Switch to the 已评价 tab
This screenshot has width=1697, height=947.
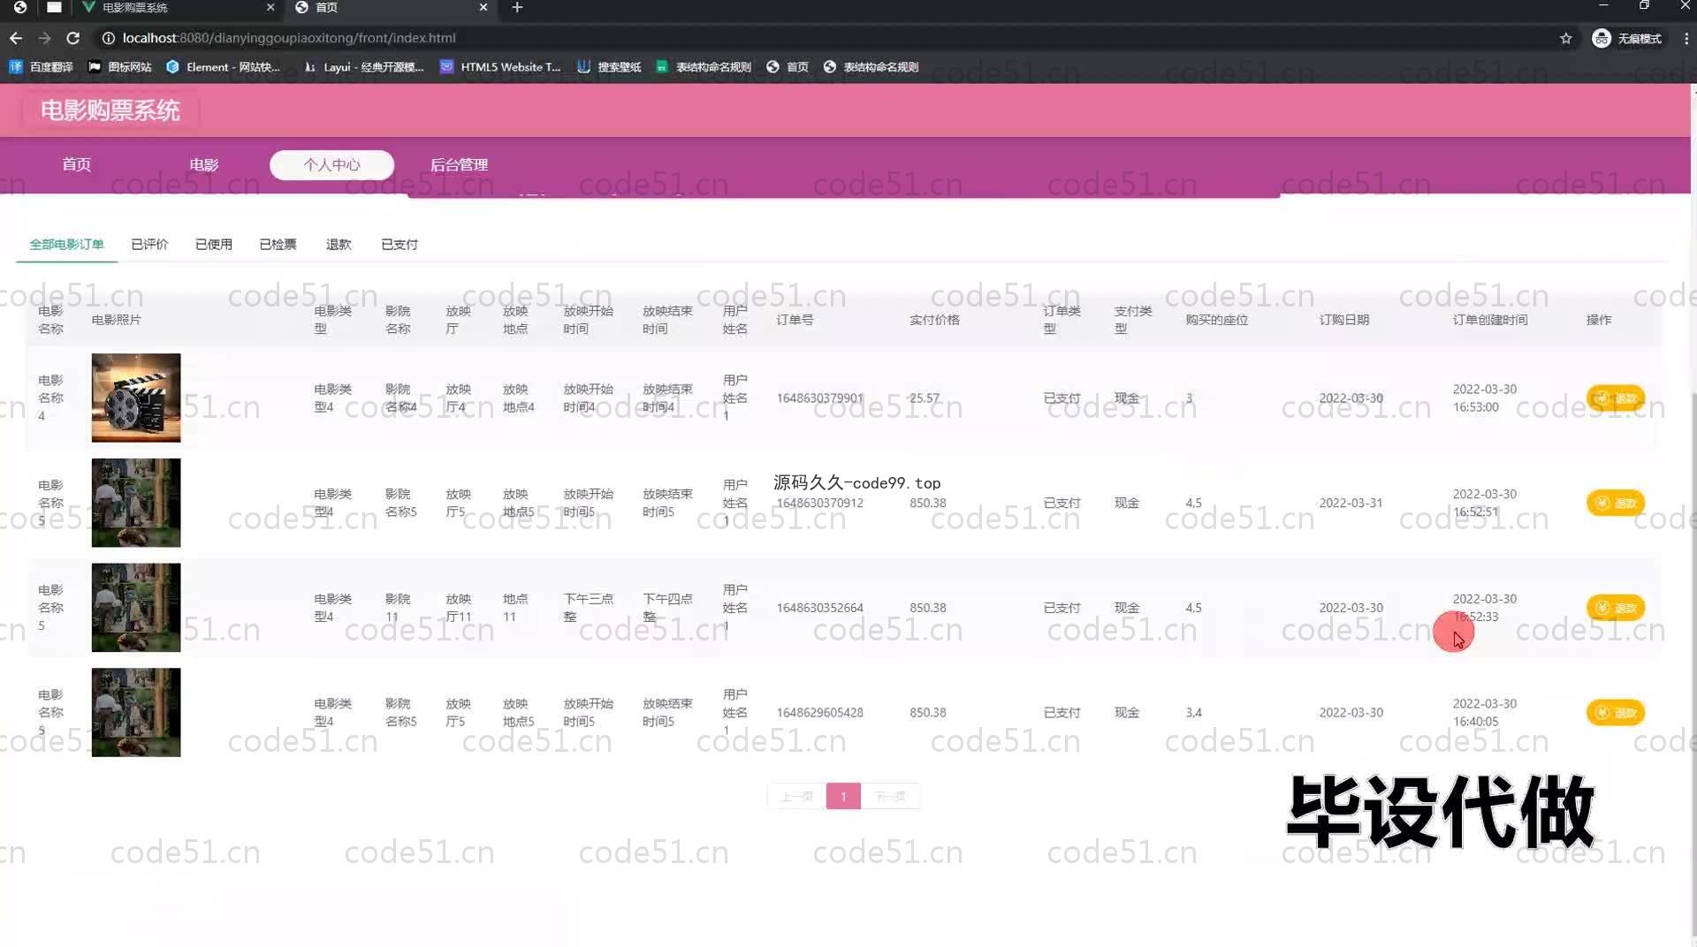149,244
